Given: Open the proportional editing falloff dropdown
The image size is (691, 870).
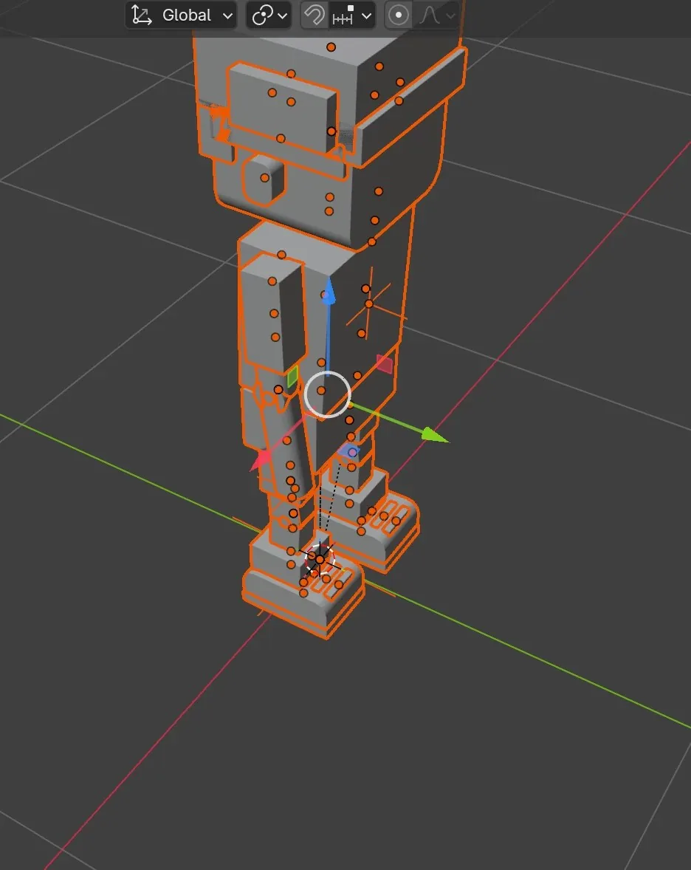Looking at the screenshot, I should click(x=437, y=15).
